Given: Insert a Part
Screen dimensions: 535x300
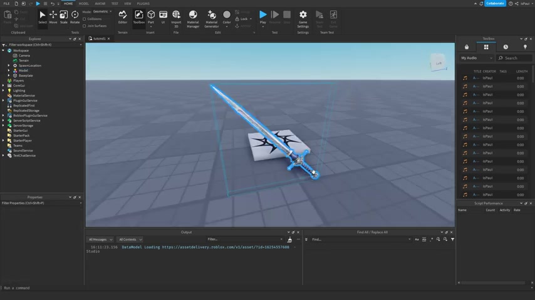Looking at the screenshot, I should (x=151, y=17).
